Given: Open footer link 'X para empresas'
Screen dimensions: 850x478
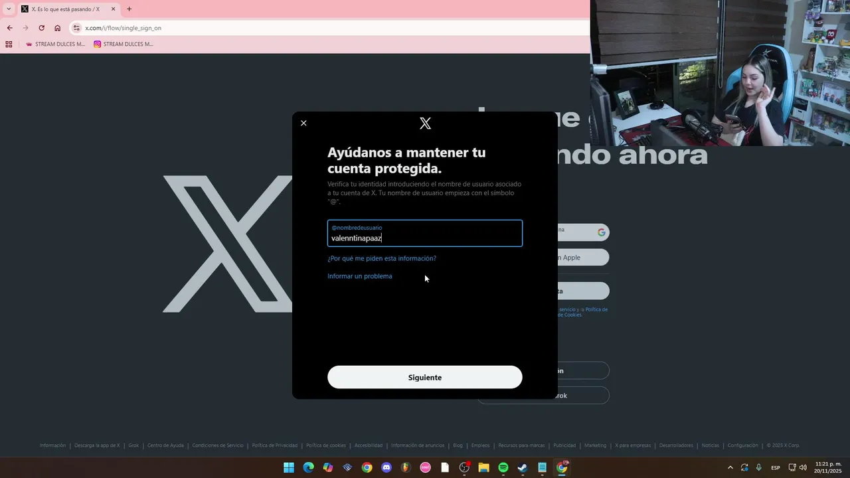Looking at the screenshot, I should click(633, 445).
